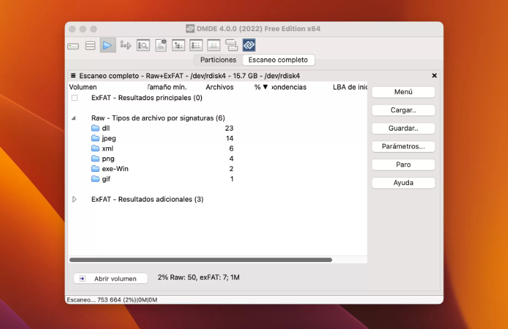Image resolution: width=508 pixels, height=329 pixels.
Task: Click the png folder icon
Action: pos(95,159)
